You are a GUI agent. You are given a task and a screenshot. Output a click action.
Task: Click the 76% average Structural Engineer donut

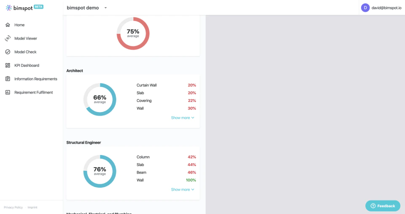coord(100,171)
